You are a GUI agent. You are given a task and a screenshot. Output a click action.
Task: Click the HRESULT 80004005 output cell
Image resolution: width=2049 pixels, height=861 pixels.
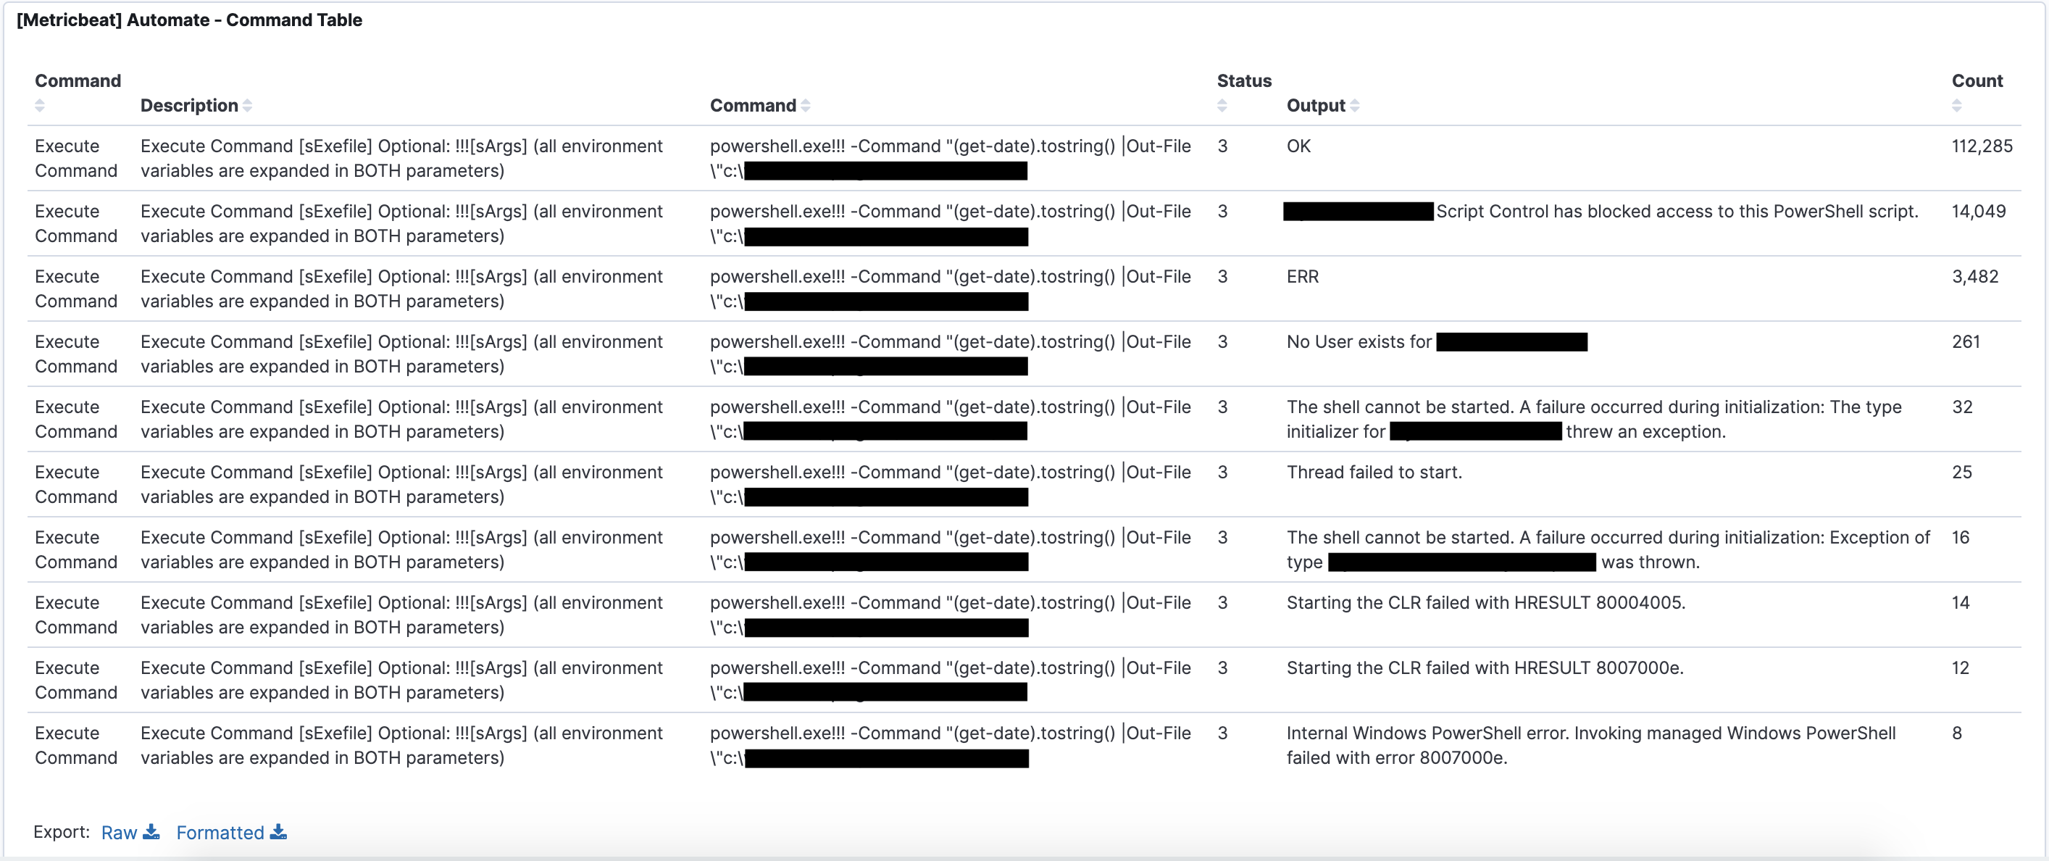1485,603
